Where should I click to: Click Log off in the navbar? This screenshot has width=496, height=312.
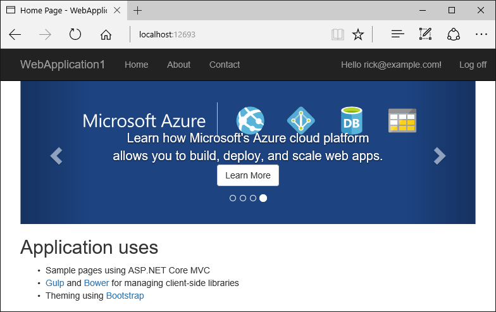473,65
